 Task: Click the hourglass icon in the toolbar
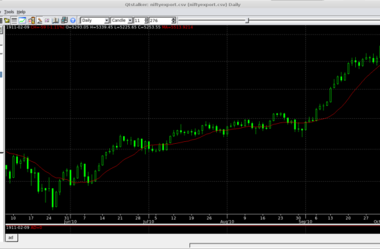pyautogui.click(x=32, y=21)
